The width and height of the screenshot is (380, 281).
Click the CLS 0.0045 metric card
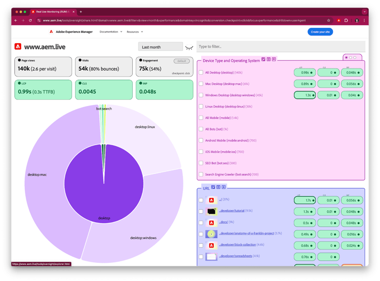pos(104,90)
